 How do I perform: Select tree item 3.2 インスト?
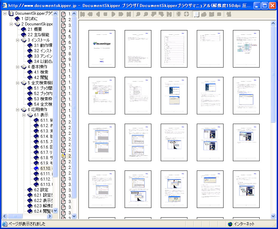point(43,51)
